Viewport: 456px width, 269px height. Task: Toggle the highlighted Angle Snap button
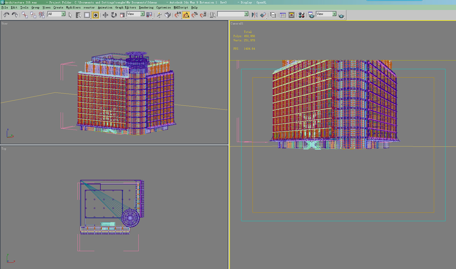click(186, 15)
